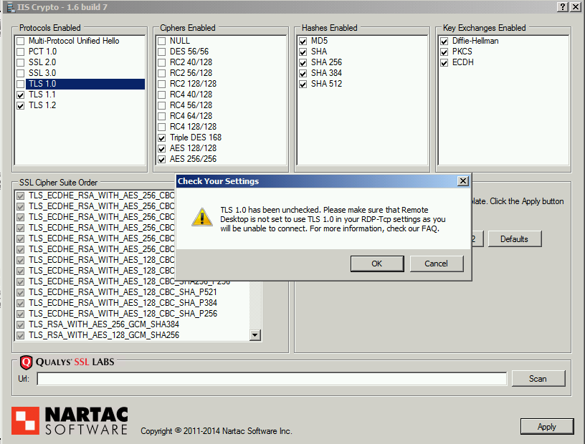
Task: Toggle the RC4 56/128 cipher checkbox
Action: click(161, 106)
